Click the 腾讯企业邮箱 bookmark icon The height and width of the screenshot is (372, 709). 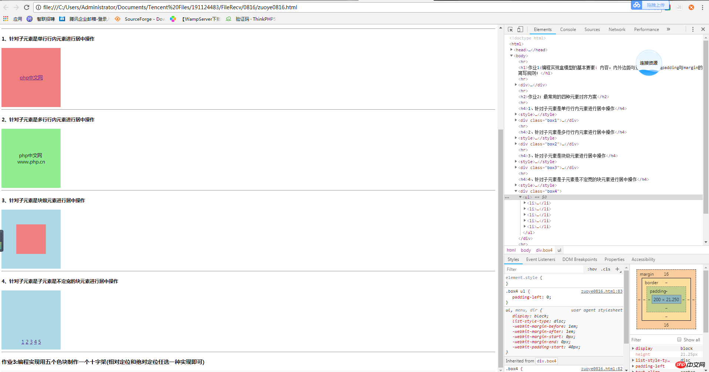[62, 19]
